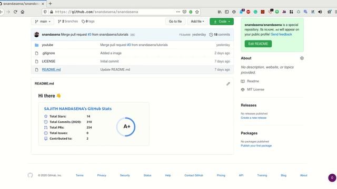Open the Security footer link
The width and height of the screenshot is (337, 189).
click(125, 175)
